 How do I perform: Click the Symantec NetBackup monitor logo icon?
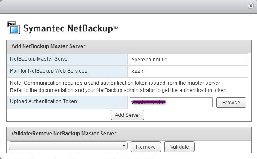[14, 28]
